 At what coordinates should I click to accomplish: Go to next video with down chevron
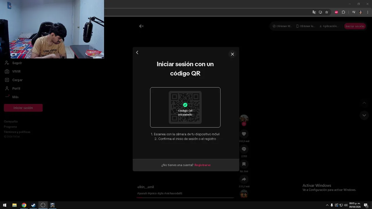364,115
